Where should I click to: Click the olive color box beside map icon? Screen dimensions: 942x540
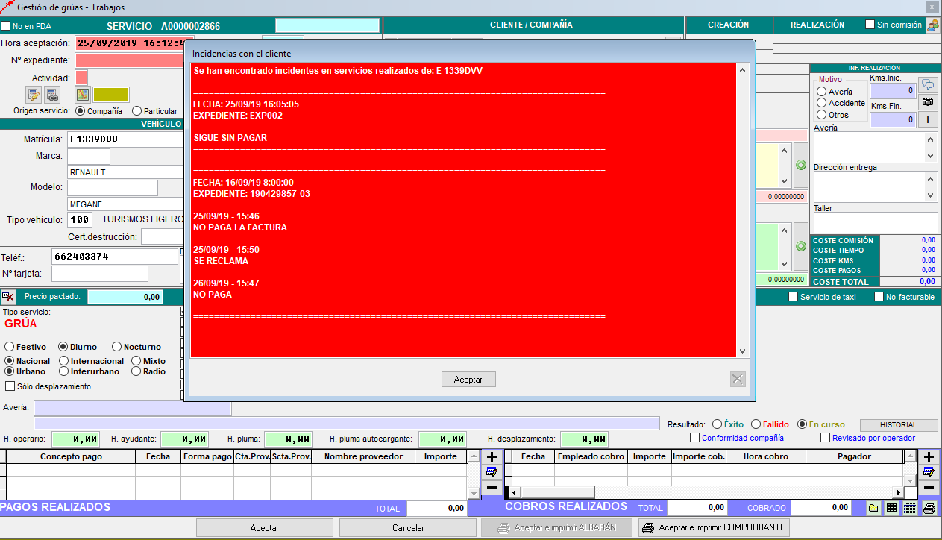pos(111,95)
